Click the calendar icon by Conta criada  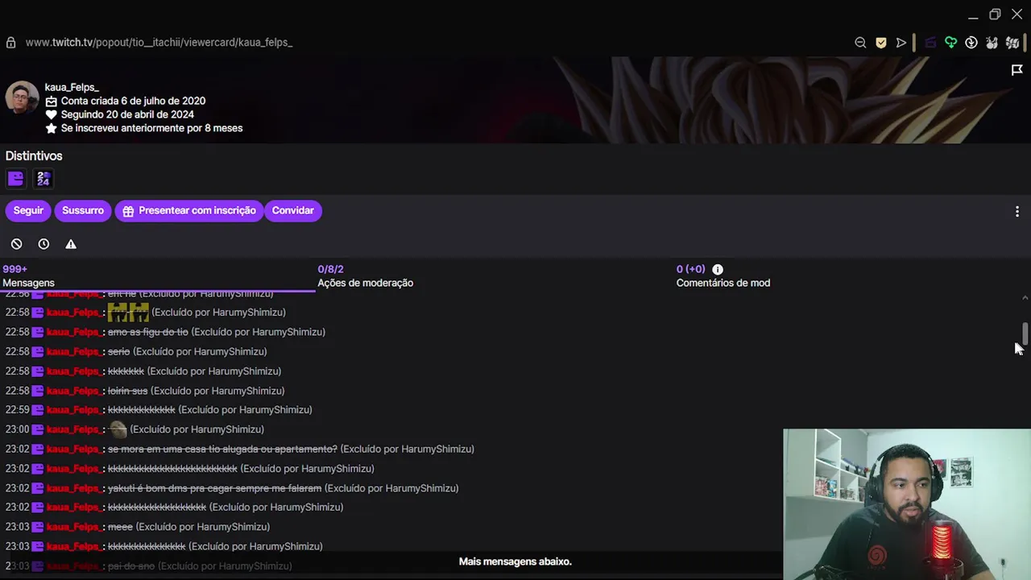pyautogui.click(x=52, y=101)
